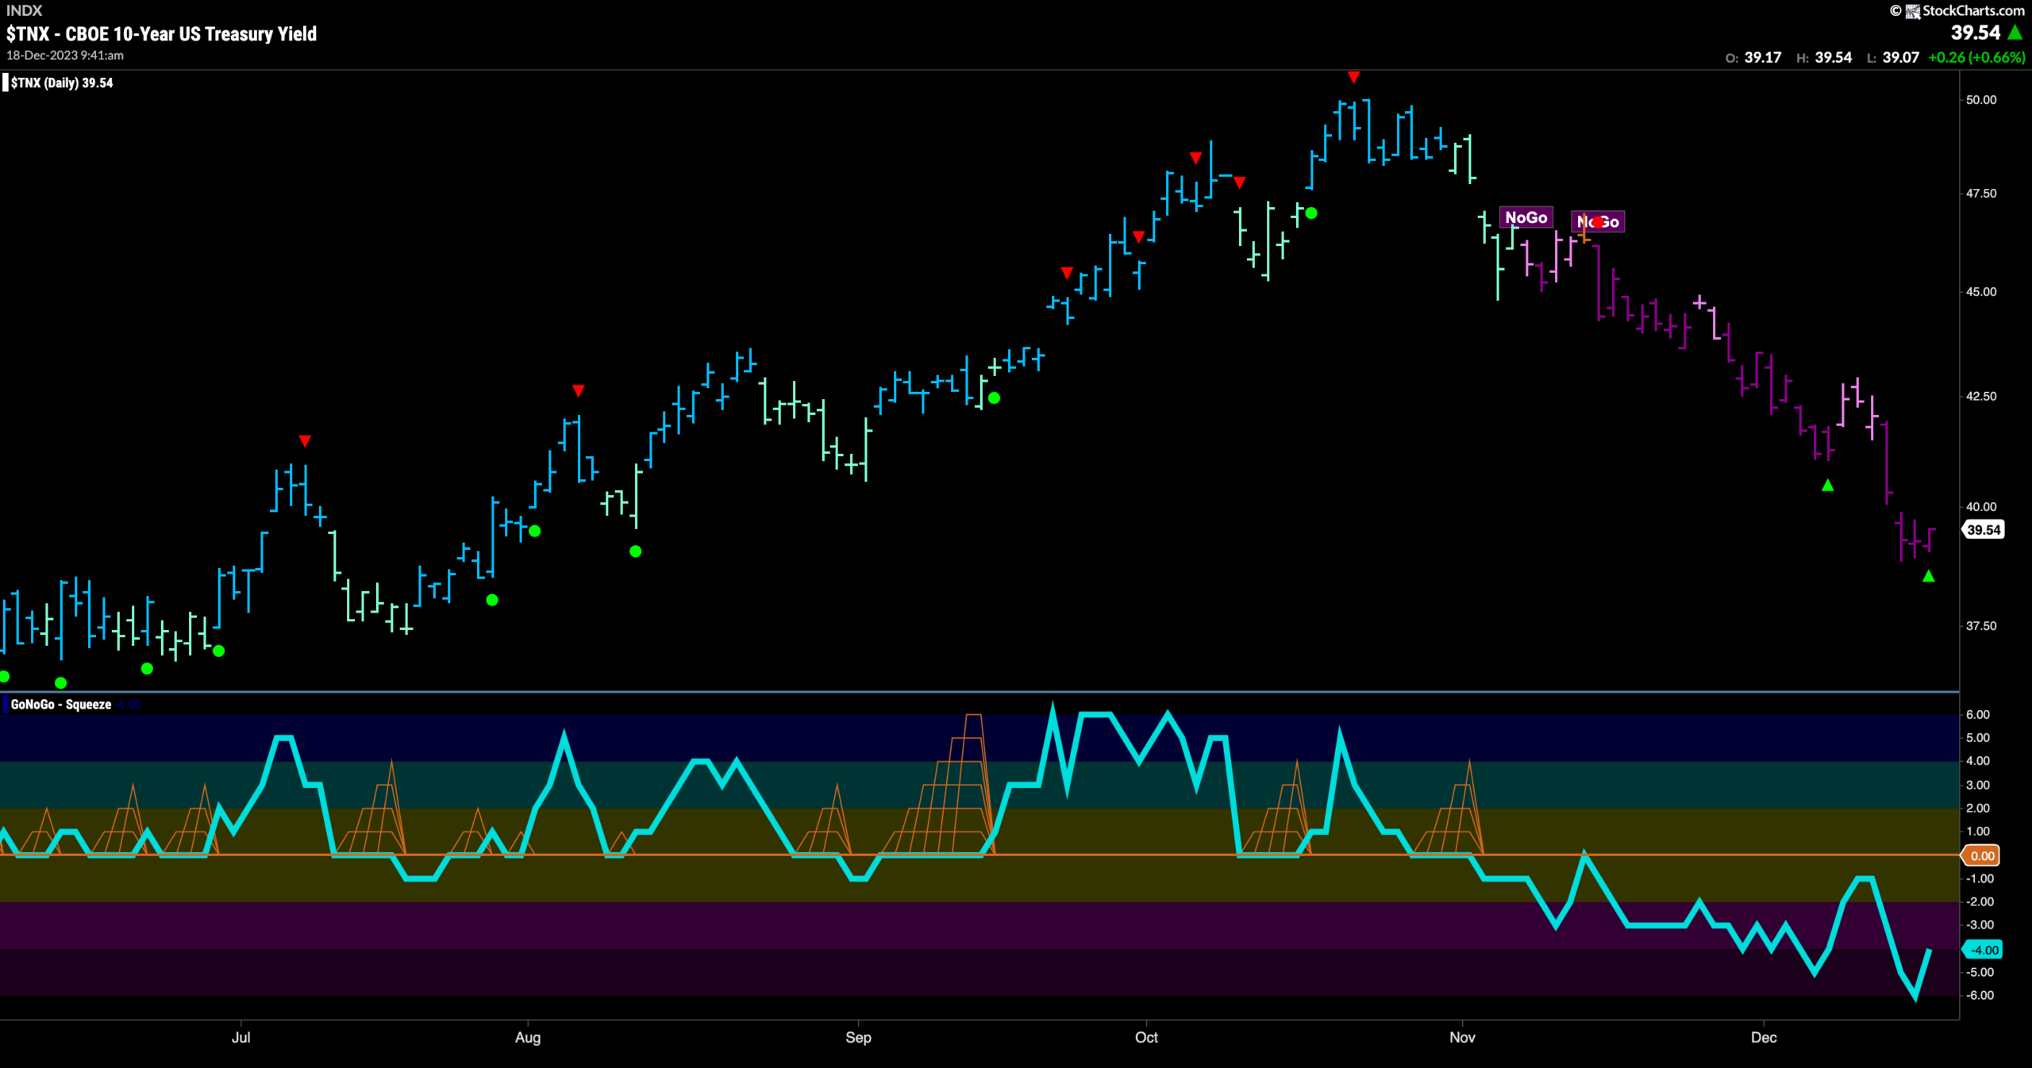Click the $TNX (Daily) 39.54 legend label
Viewport: 2032px width, 1068px height.
click(62, 83)
